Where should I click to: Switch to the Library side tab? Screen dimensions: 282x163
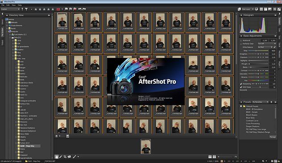pos(2,22)
